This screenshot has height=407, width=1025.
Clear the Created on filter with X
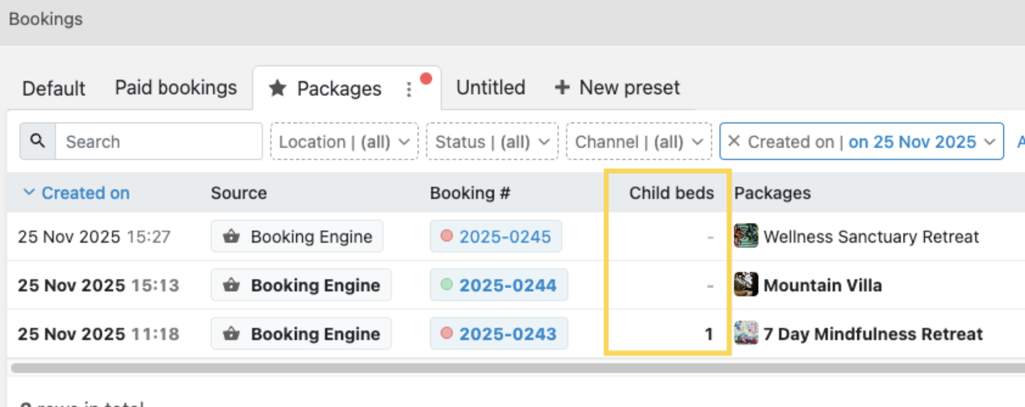734,142
